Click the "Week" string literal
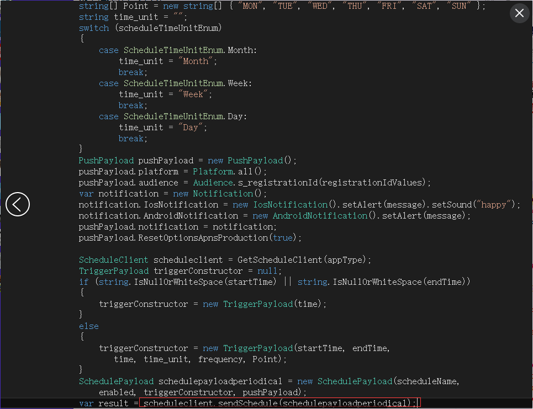The image size is (533, 409). (193, 94)
